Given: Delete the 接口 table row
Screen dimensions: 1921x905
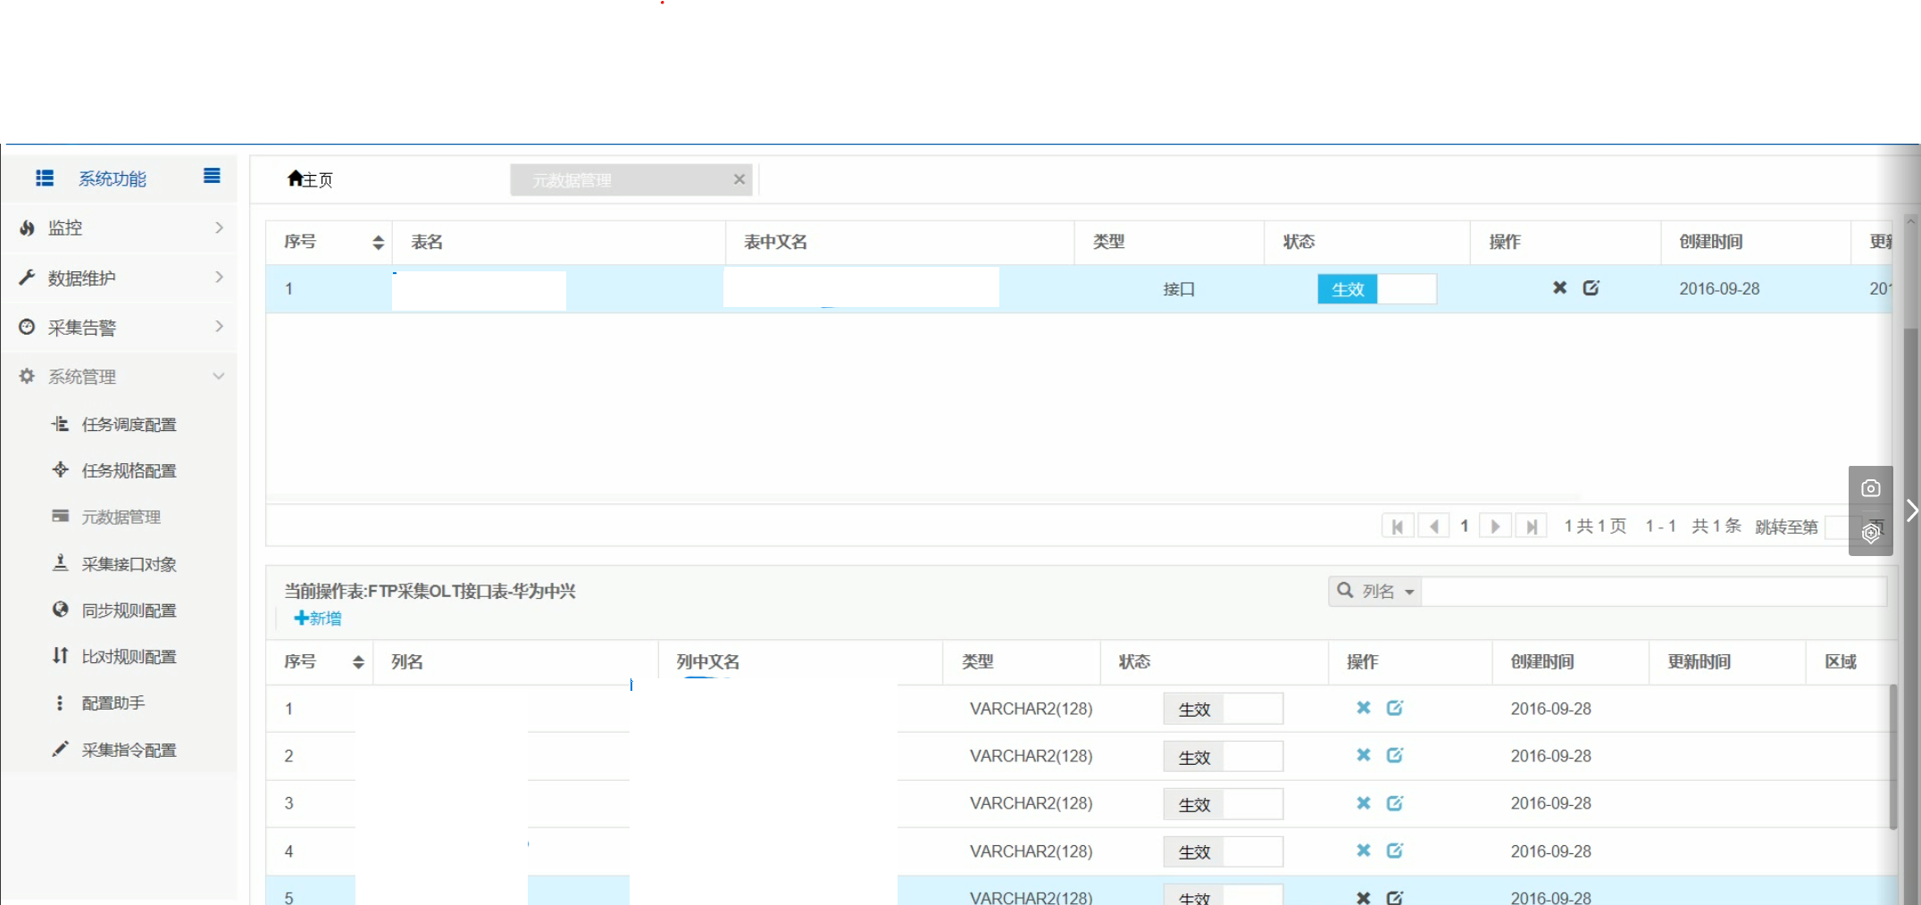Looking at the screenshot, I should point(1559,287).
